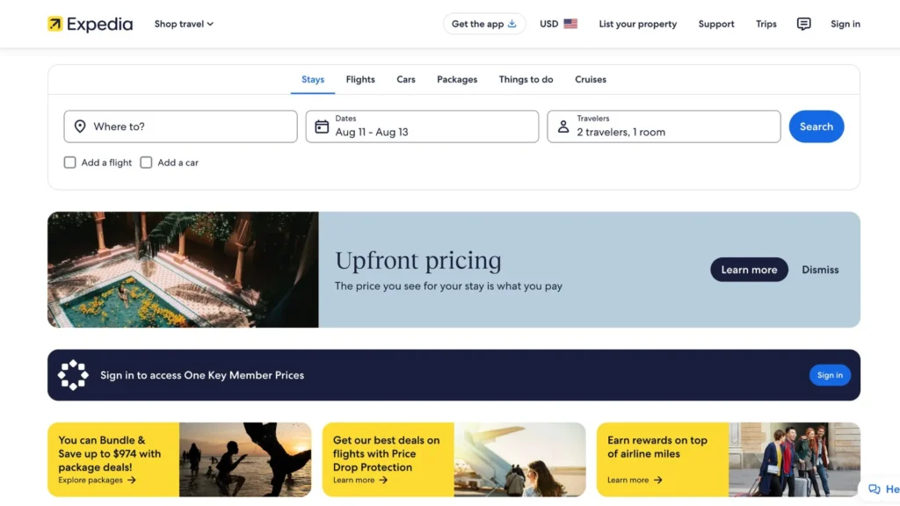Enable the Add a car checkbox
900x506 pixels.
147,163
